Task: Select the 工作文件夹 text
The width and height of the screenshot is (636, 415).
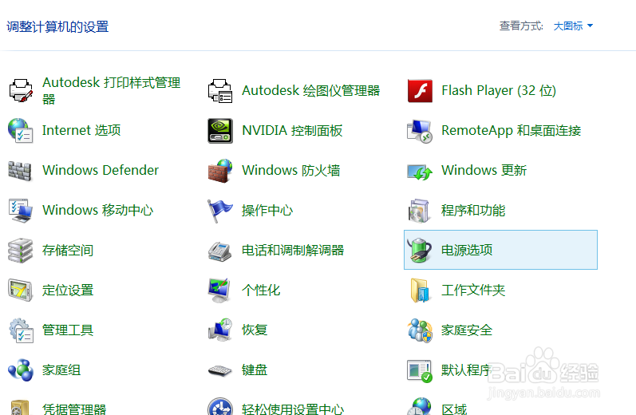Action: tap(473, 290)
